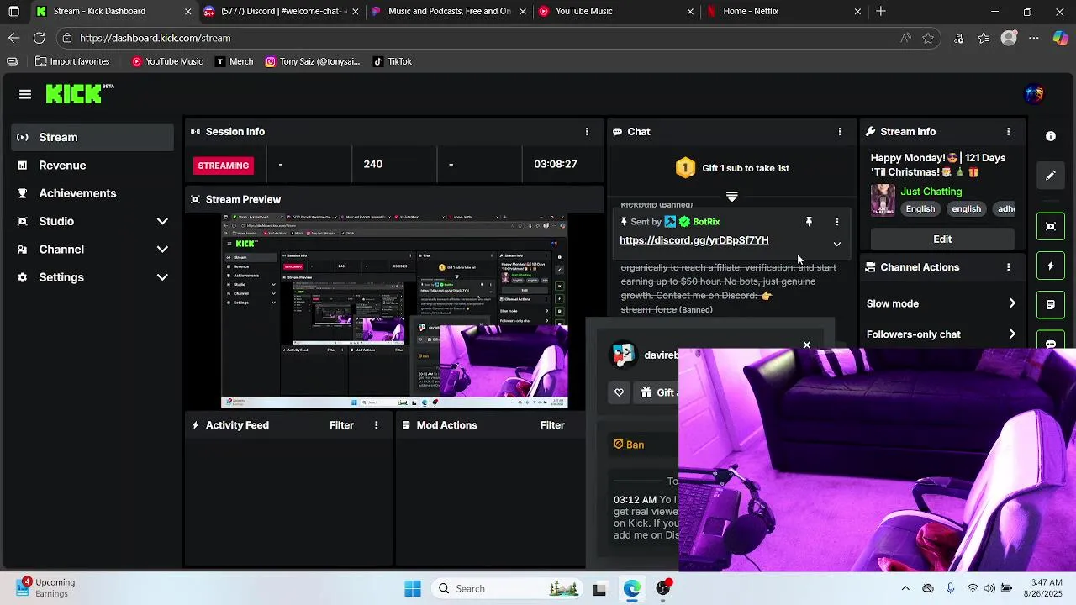Toggle the mod actions note widget icon
Image resolution: width=1076 pixels, height=605 pixels.
1051,305
